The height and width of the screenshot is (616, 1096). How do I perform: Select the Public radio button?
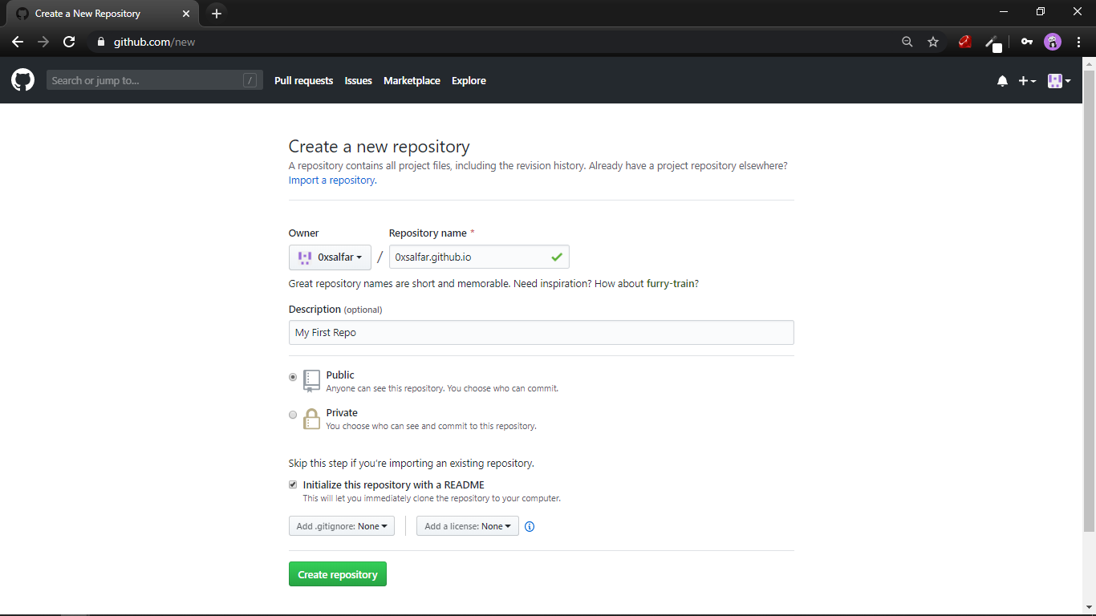[293, 377]
